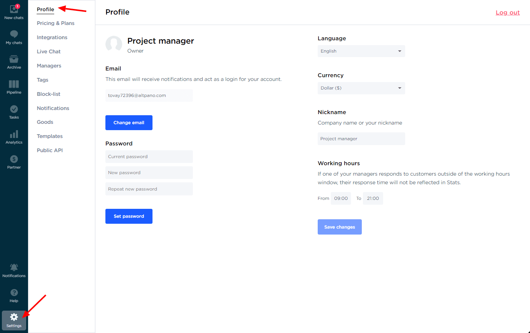
Task: Open working hours To time selector
Action: (373, 198)
